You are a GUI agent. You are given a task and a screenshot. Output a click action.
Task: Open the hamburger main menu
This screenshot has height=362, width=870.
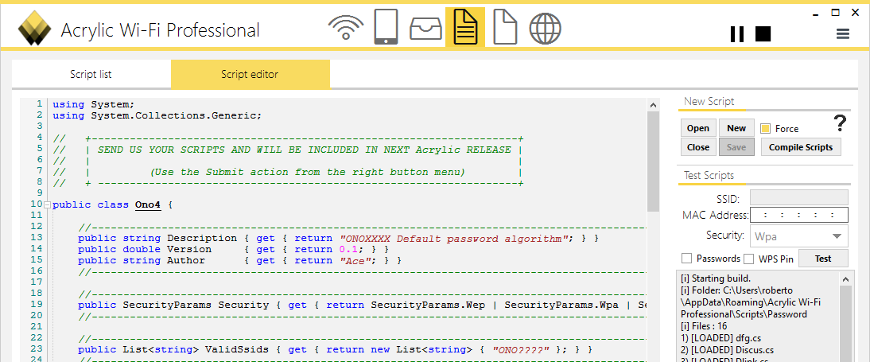[843, 34]
